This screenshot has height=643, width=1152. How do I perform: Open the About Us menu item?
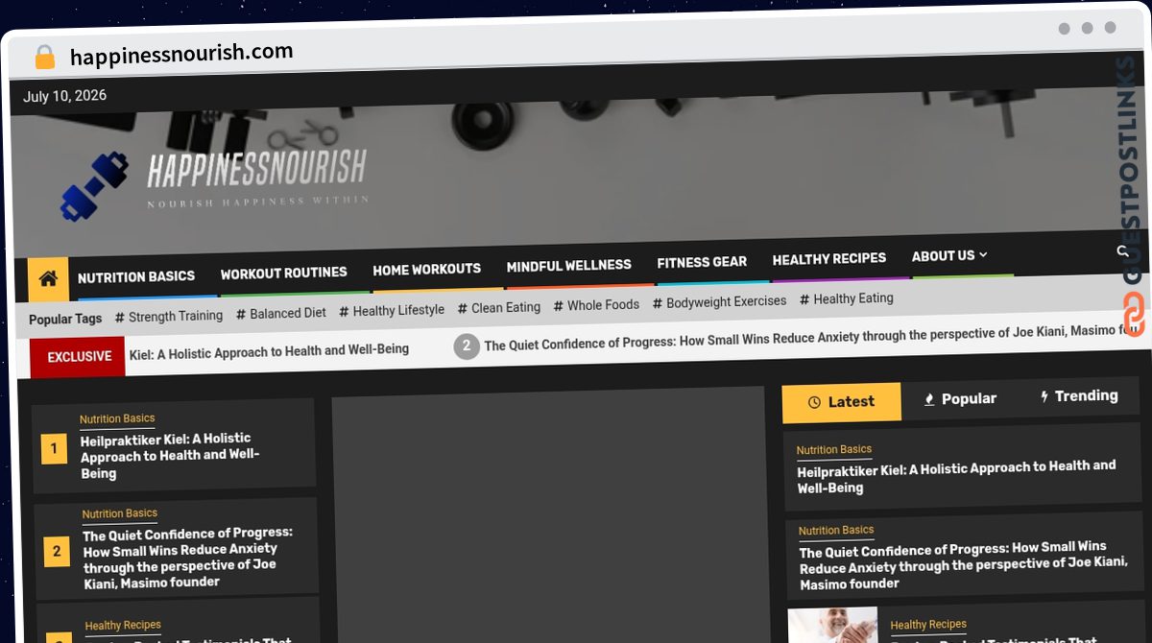[x=943, y=256]
